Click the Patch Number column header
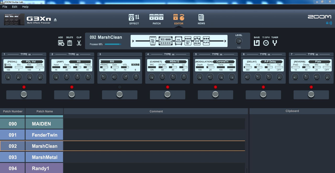Viewport: 335px width, 173px height. click(13, 111)
